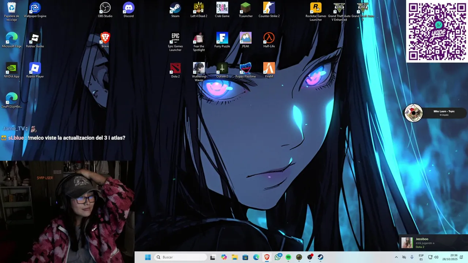Switch to Spotify in the taskbar
The image size is (468, 263).
pos(288,257)
